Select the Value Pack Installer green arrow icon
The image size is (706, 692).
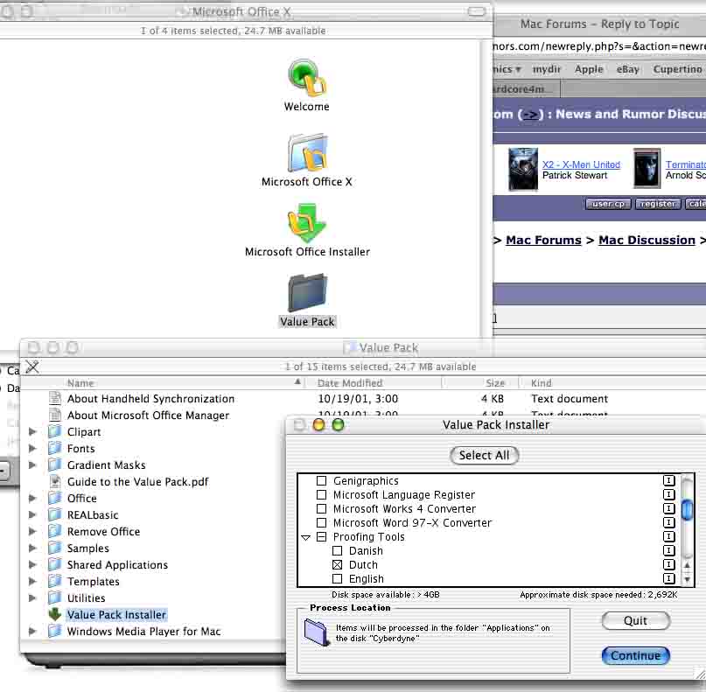pos(55,614)
